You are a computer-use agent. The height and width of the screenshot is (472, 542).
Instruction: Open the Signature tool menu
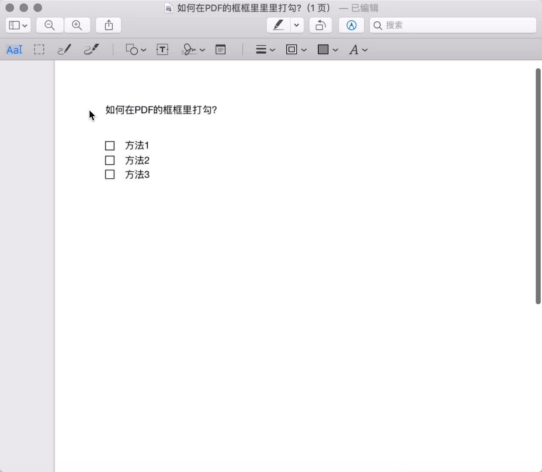coord(193,50)
